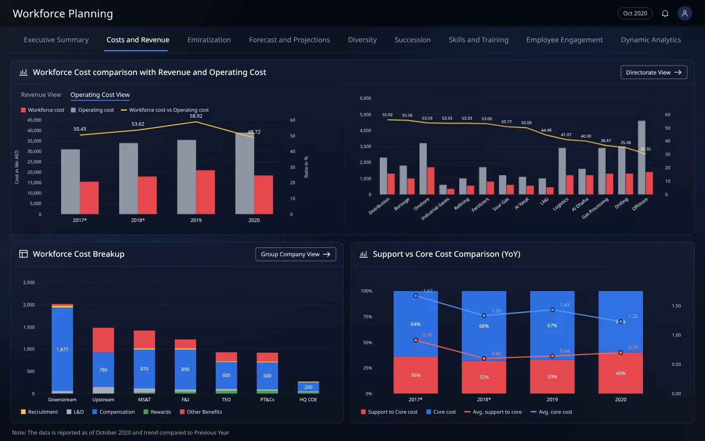Click the Group Company View button
Screen dimensions: 705x441
click(x=295, y=254)
